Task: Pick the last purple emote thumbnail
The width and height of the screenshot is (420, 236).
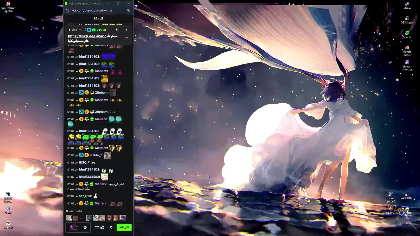Action: 123,218
